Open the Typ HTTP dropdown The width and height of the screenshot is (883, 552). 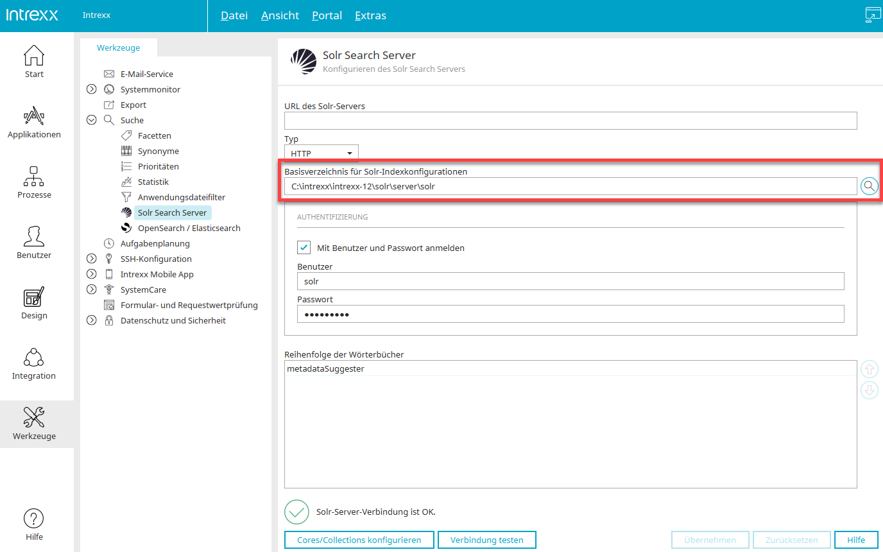tap(321, 153)
